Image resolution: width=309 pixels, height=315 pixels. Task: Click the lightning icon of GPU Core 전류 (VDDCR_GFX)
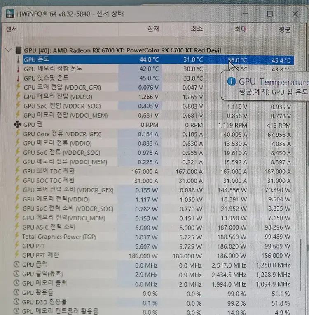click(18, 134)
